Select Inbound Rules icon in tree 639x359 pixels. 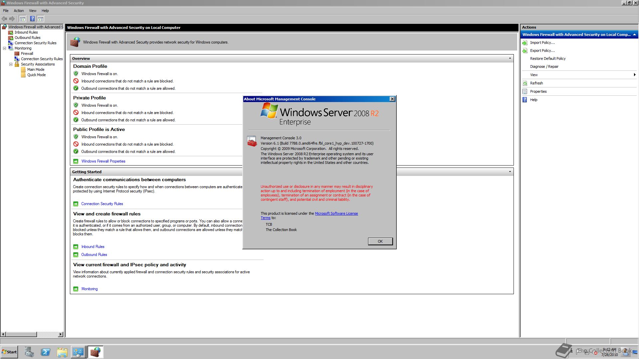point(11,32)
